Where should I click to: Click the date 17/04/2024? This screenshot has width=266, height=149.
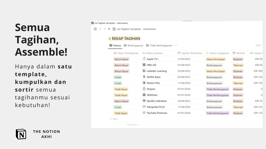click(184, 107)
